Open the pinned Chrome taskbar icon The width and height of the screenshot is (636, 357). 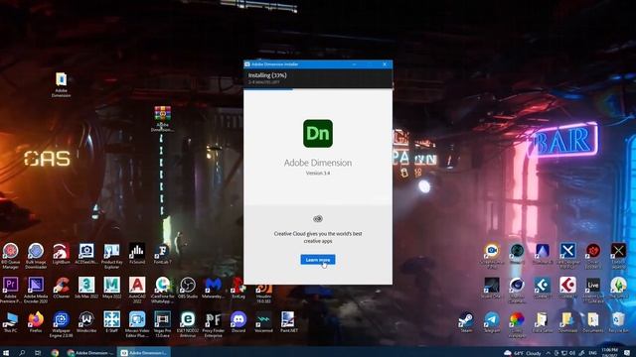(x=55, y=353)
